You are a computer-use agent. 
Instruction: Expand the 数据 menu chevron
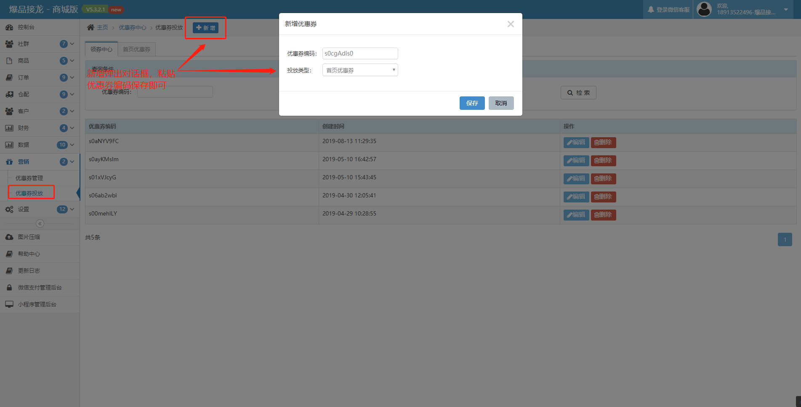click(x=72, y=145)
